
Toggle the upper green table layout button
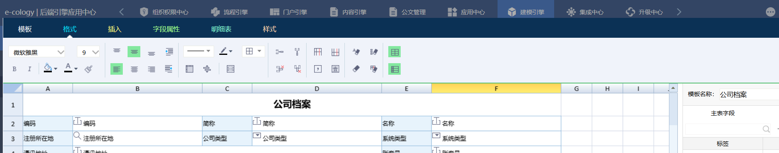coord(394,52)
